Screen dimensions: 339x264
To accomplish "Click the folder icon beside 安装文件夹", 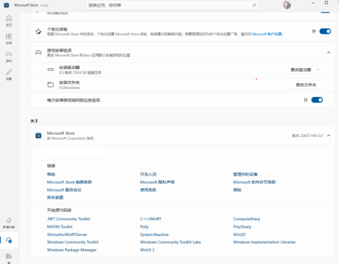I will (x=51, y=84).
